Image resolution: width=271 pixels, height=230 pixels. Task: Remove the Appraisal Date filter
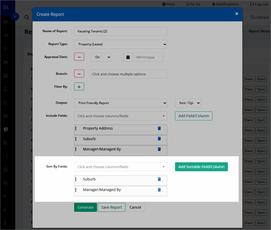pos(79,57)
